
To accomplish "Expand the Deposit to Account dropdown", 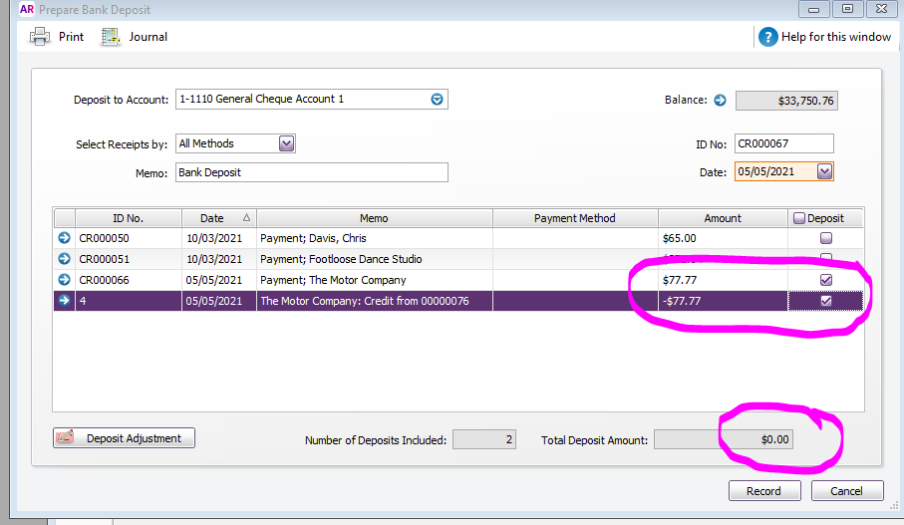I will [437, 100].
